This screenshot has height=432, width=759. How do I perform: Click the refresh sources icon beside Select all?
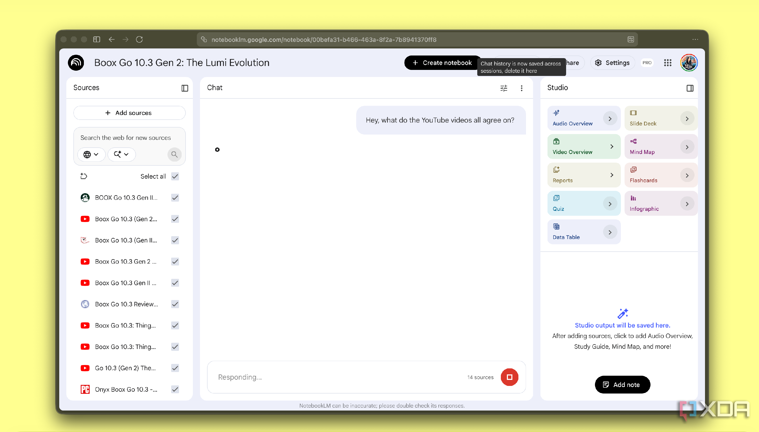84,176
